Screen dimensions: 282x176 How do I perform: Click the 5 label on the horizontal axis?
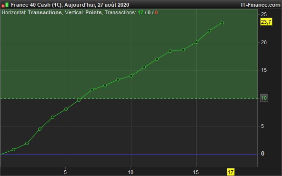pyautogui.click(x=65, y=172)
